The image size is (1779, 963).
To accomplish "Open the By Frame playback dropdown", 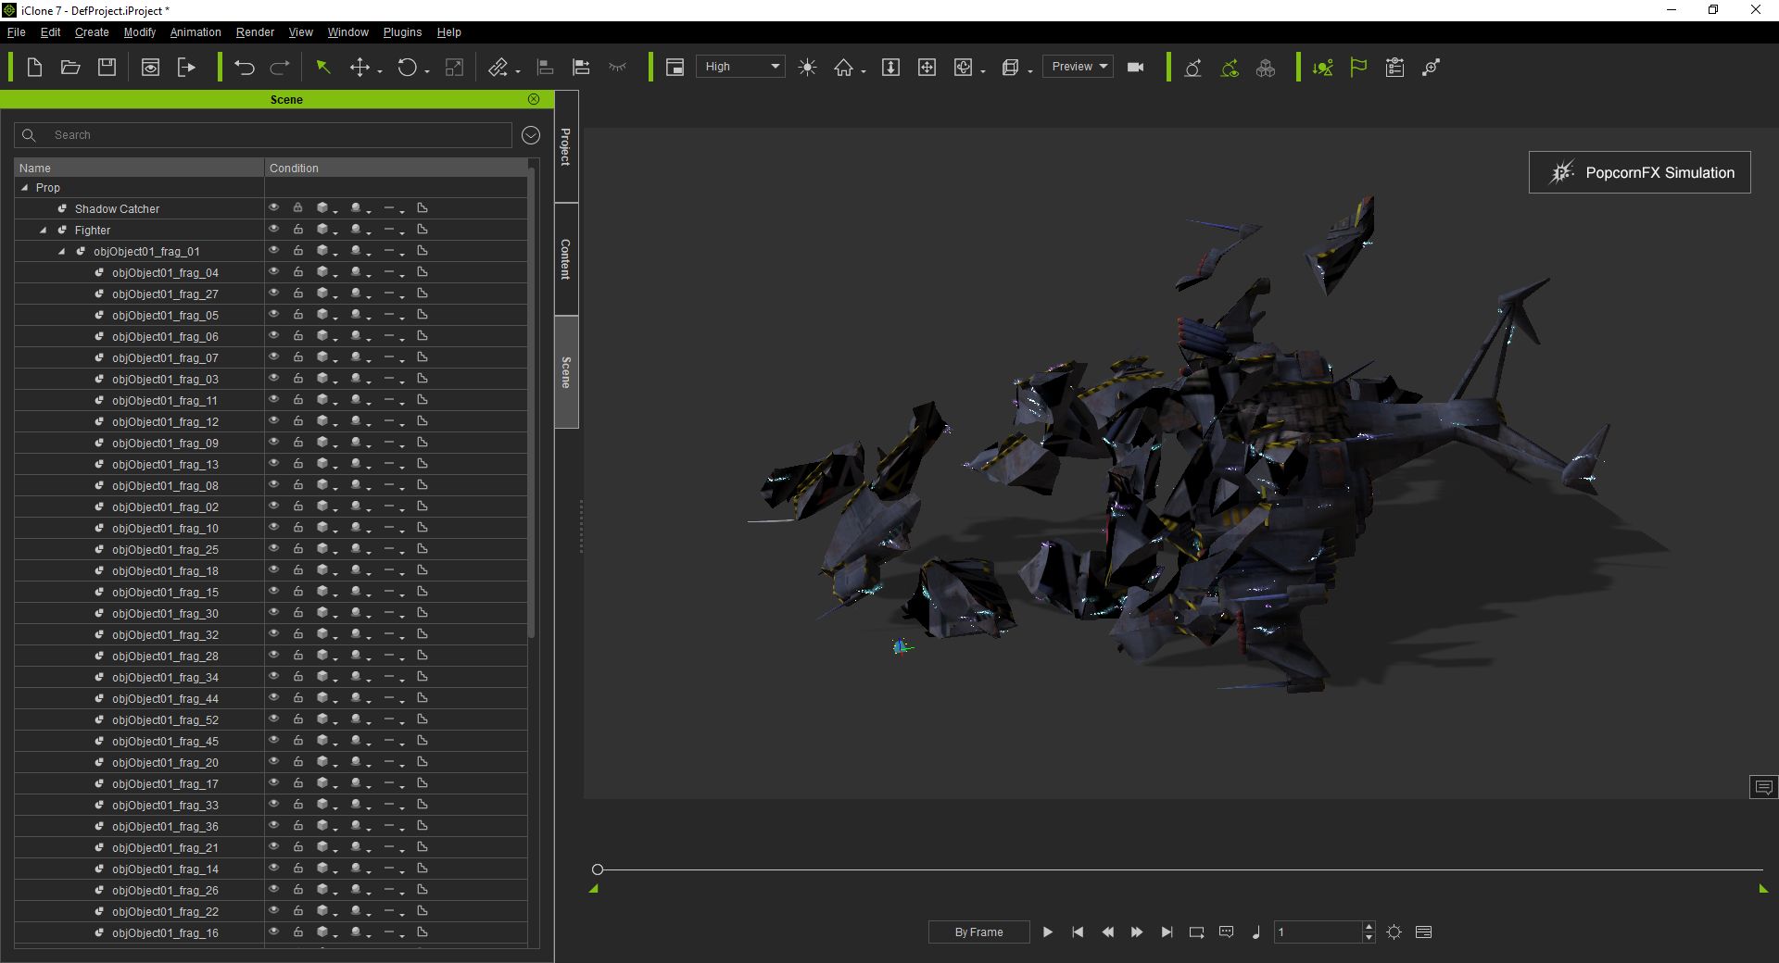I will [979, 932].
